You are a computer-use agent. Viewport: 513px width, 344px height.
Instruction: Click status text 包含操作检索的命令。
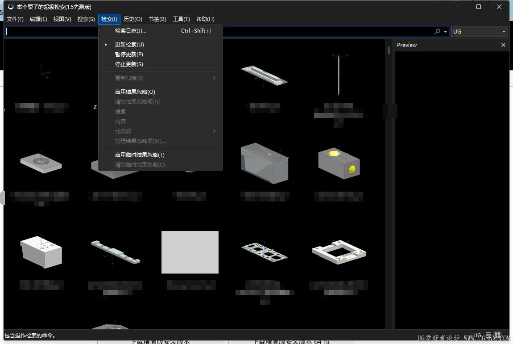pos(30,336)
